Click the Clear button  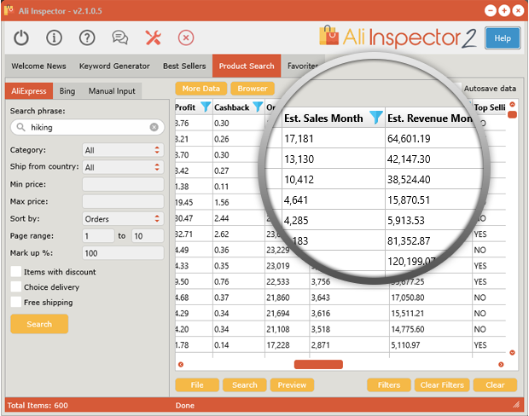tap(495, 385)
